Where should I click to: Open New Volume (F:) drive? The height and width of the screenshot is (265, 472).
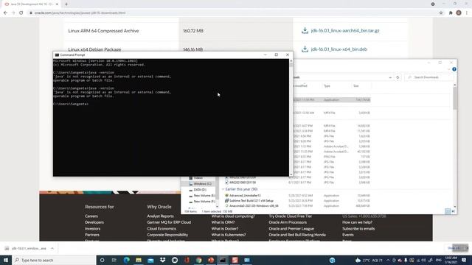(x=202, y=201)
